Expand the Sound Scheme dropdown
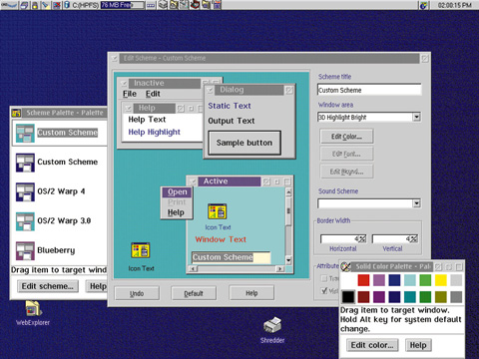Image resolution: width=479 pixels, height=359 pixels. coord(416,203)
